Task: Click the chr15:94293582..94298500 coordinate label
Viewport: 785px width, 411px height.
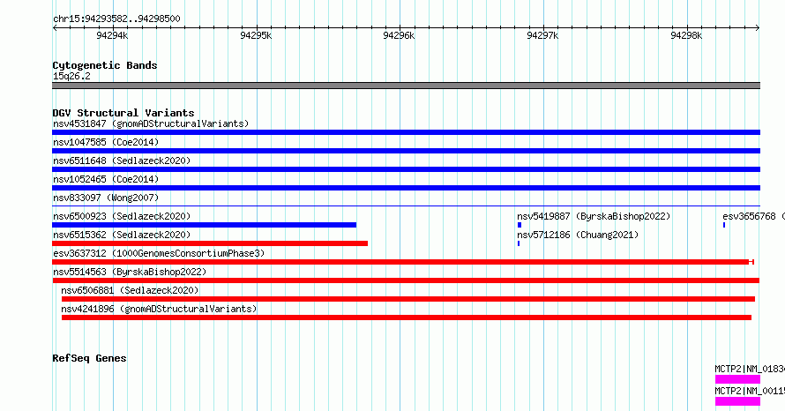Action: (116, 19)
